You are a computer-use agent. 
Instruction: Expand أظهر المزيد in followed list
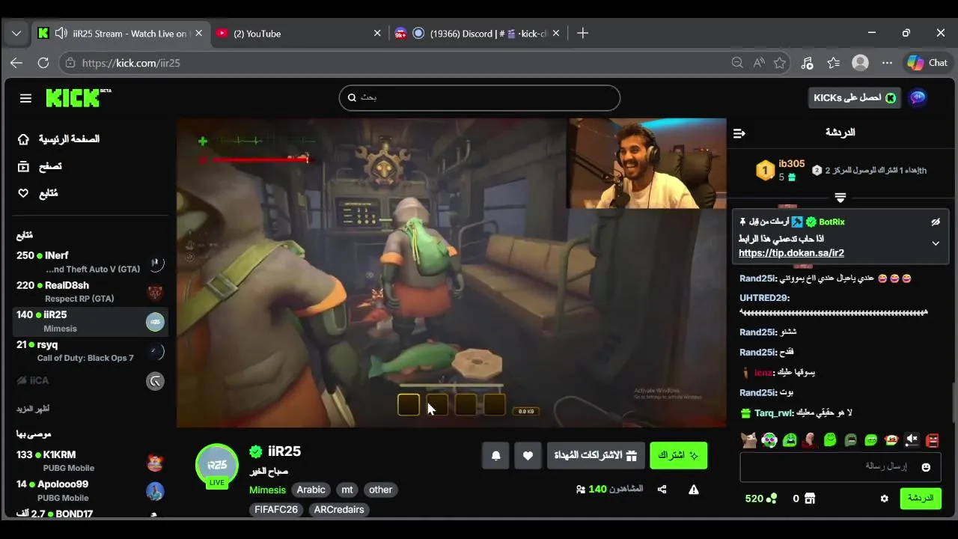click(33, 409)
